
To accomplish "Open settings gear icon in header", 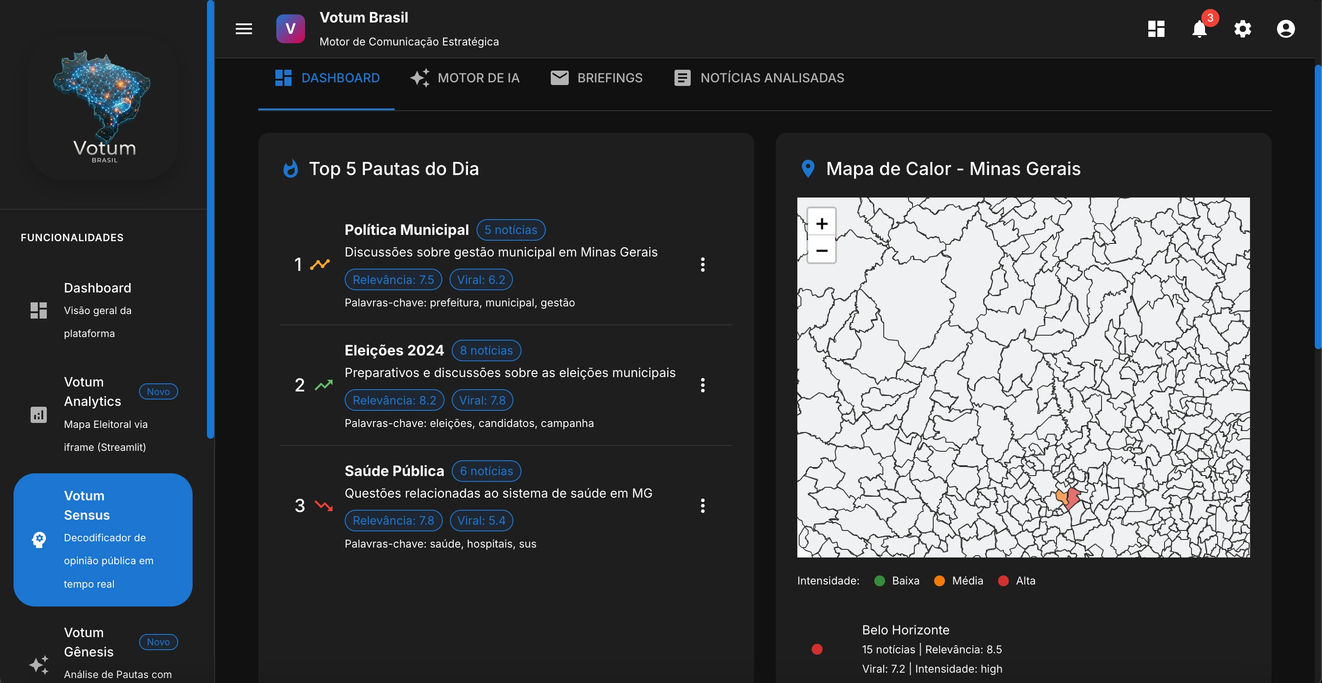I will pyautogui.click(x=1242, y=29).
